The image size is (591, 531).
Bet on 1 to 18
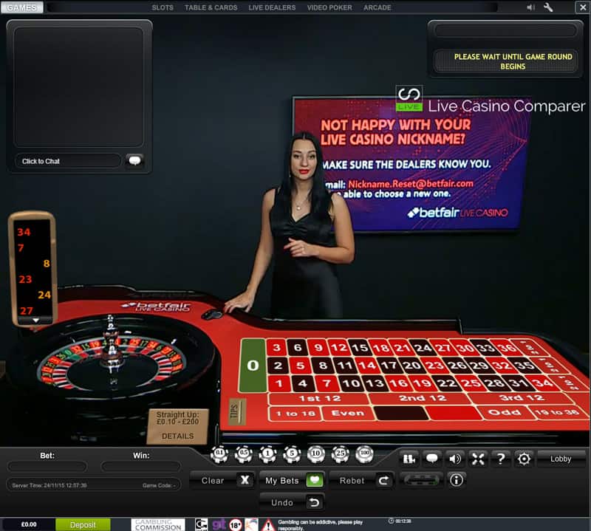click(x=295, y=414)
